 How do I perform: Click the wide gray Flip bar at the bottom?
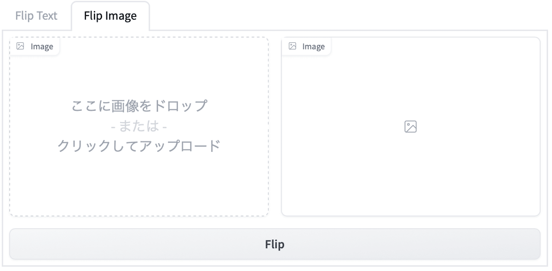pyautogui.click(x=275, y=244)
